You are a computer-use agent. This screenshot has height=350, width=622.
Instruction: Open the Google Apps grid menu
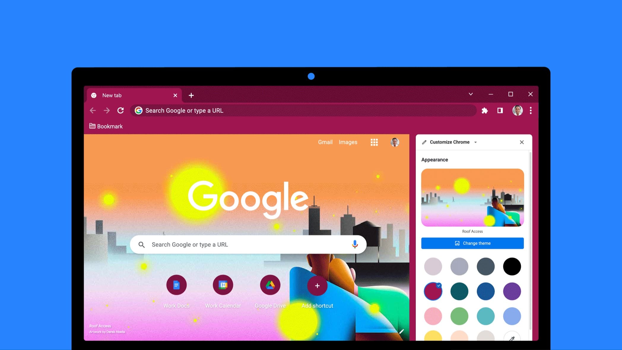374,142
